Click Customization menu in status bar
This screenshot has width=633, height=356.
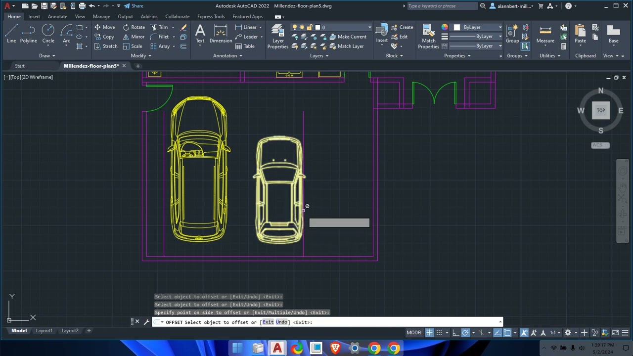pos(625,333)
